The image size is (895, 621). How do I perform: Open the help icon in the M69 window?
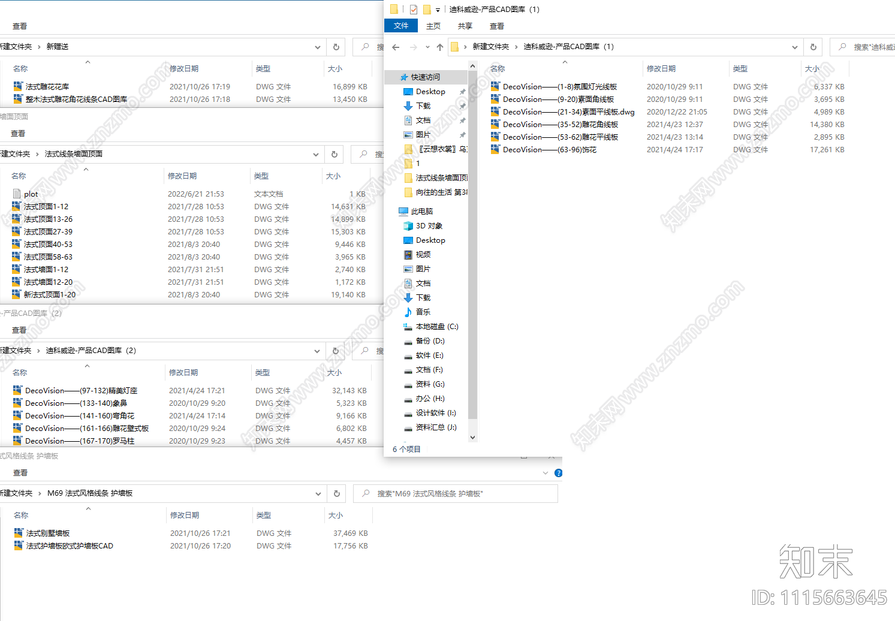559,473
